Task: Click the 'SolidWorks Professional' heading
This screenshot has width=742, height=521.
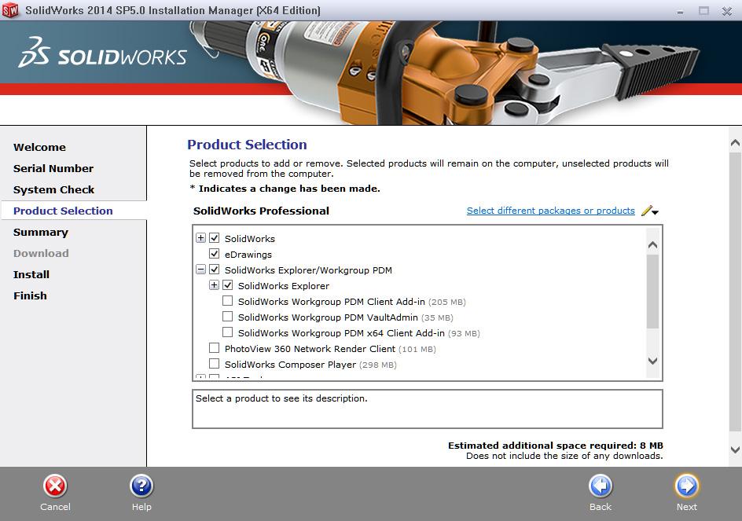Action: [x=261, y=211]
